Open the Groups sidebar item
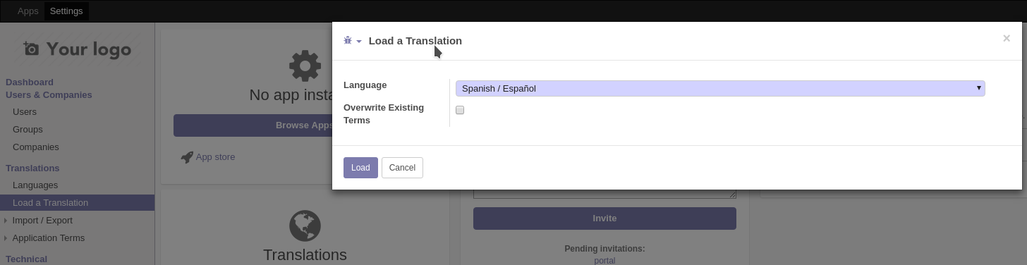The height and width of the screenshot is (265, 1027). 28,129
